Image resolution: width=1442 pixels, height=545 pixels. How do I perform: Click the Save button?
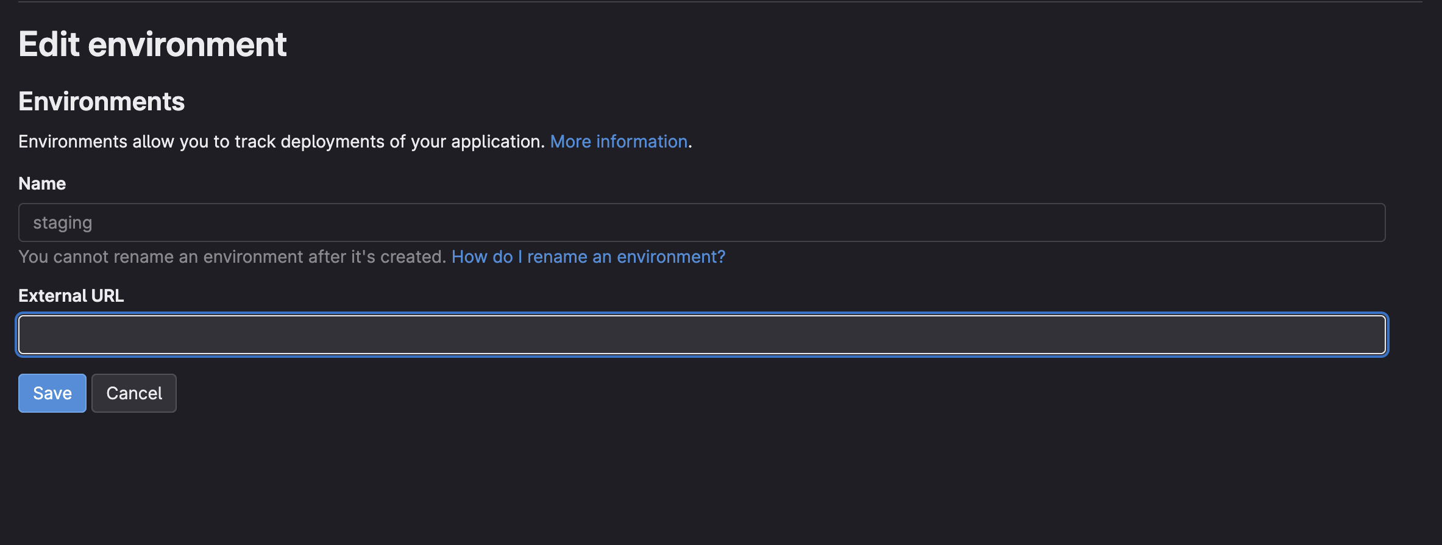click(x=52, y=393)
